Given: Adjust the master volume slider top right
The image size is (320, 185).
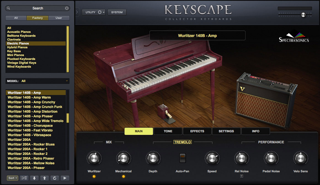Looking at the screenshot, I should 303,15.
